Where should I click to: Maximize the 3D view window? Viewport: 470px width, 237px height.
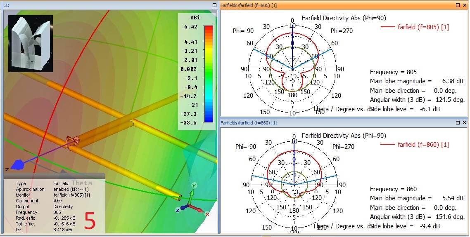[214, 5]
